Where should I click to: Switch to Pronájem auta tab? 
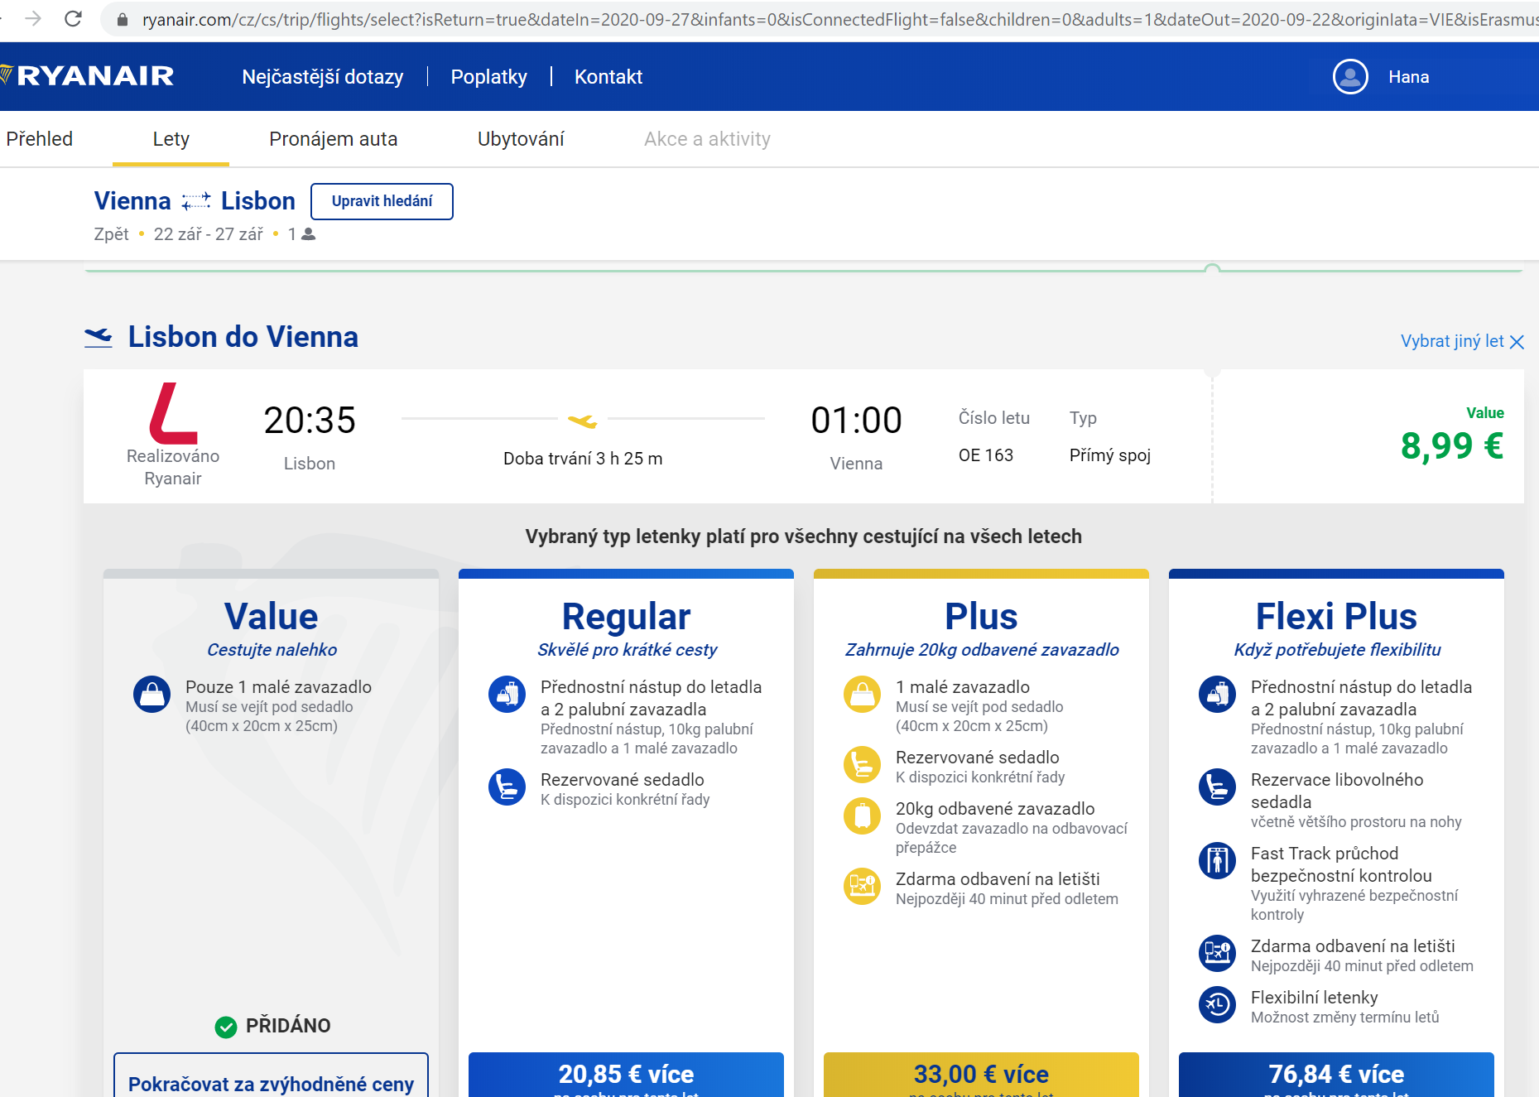pyautogui.click(x=334, y=139)
